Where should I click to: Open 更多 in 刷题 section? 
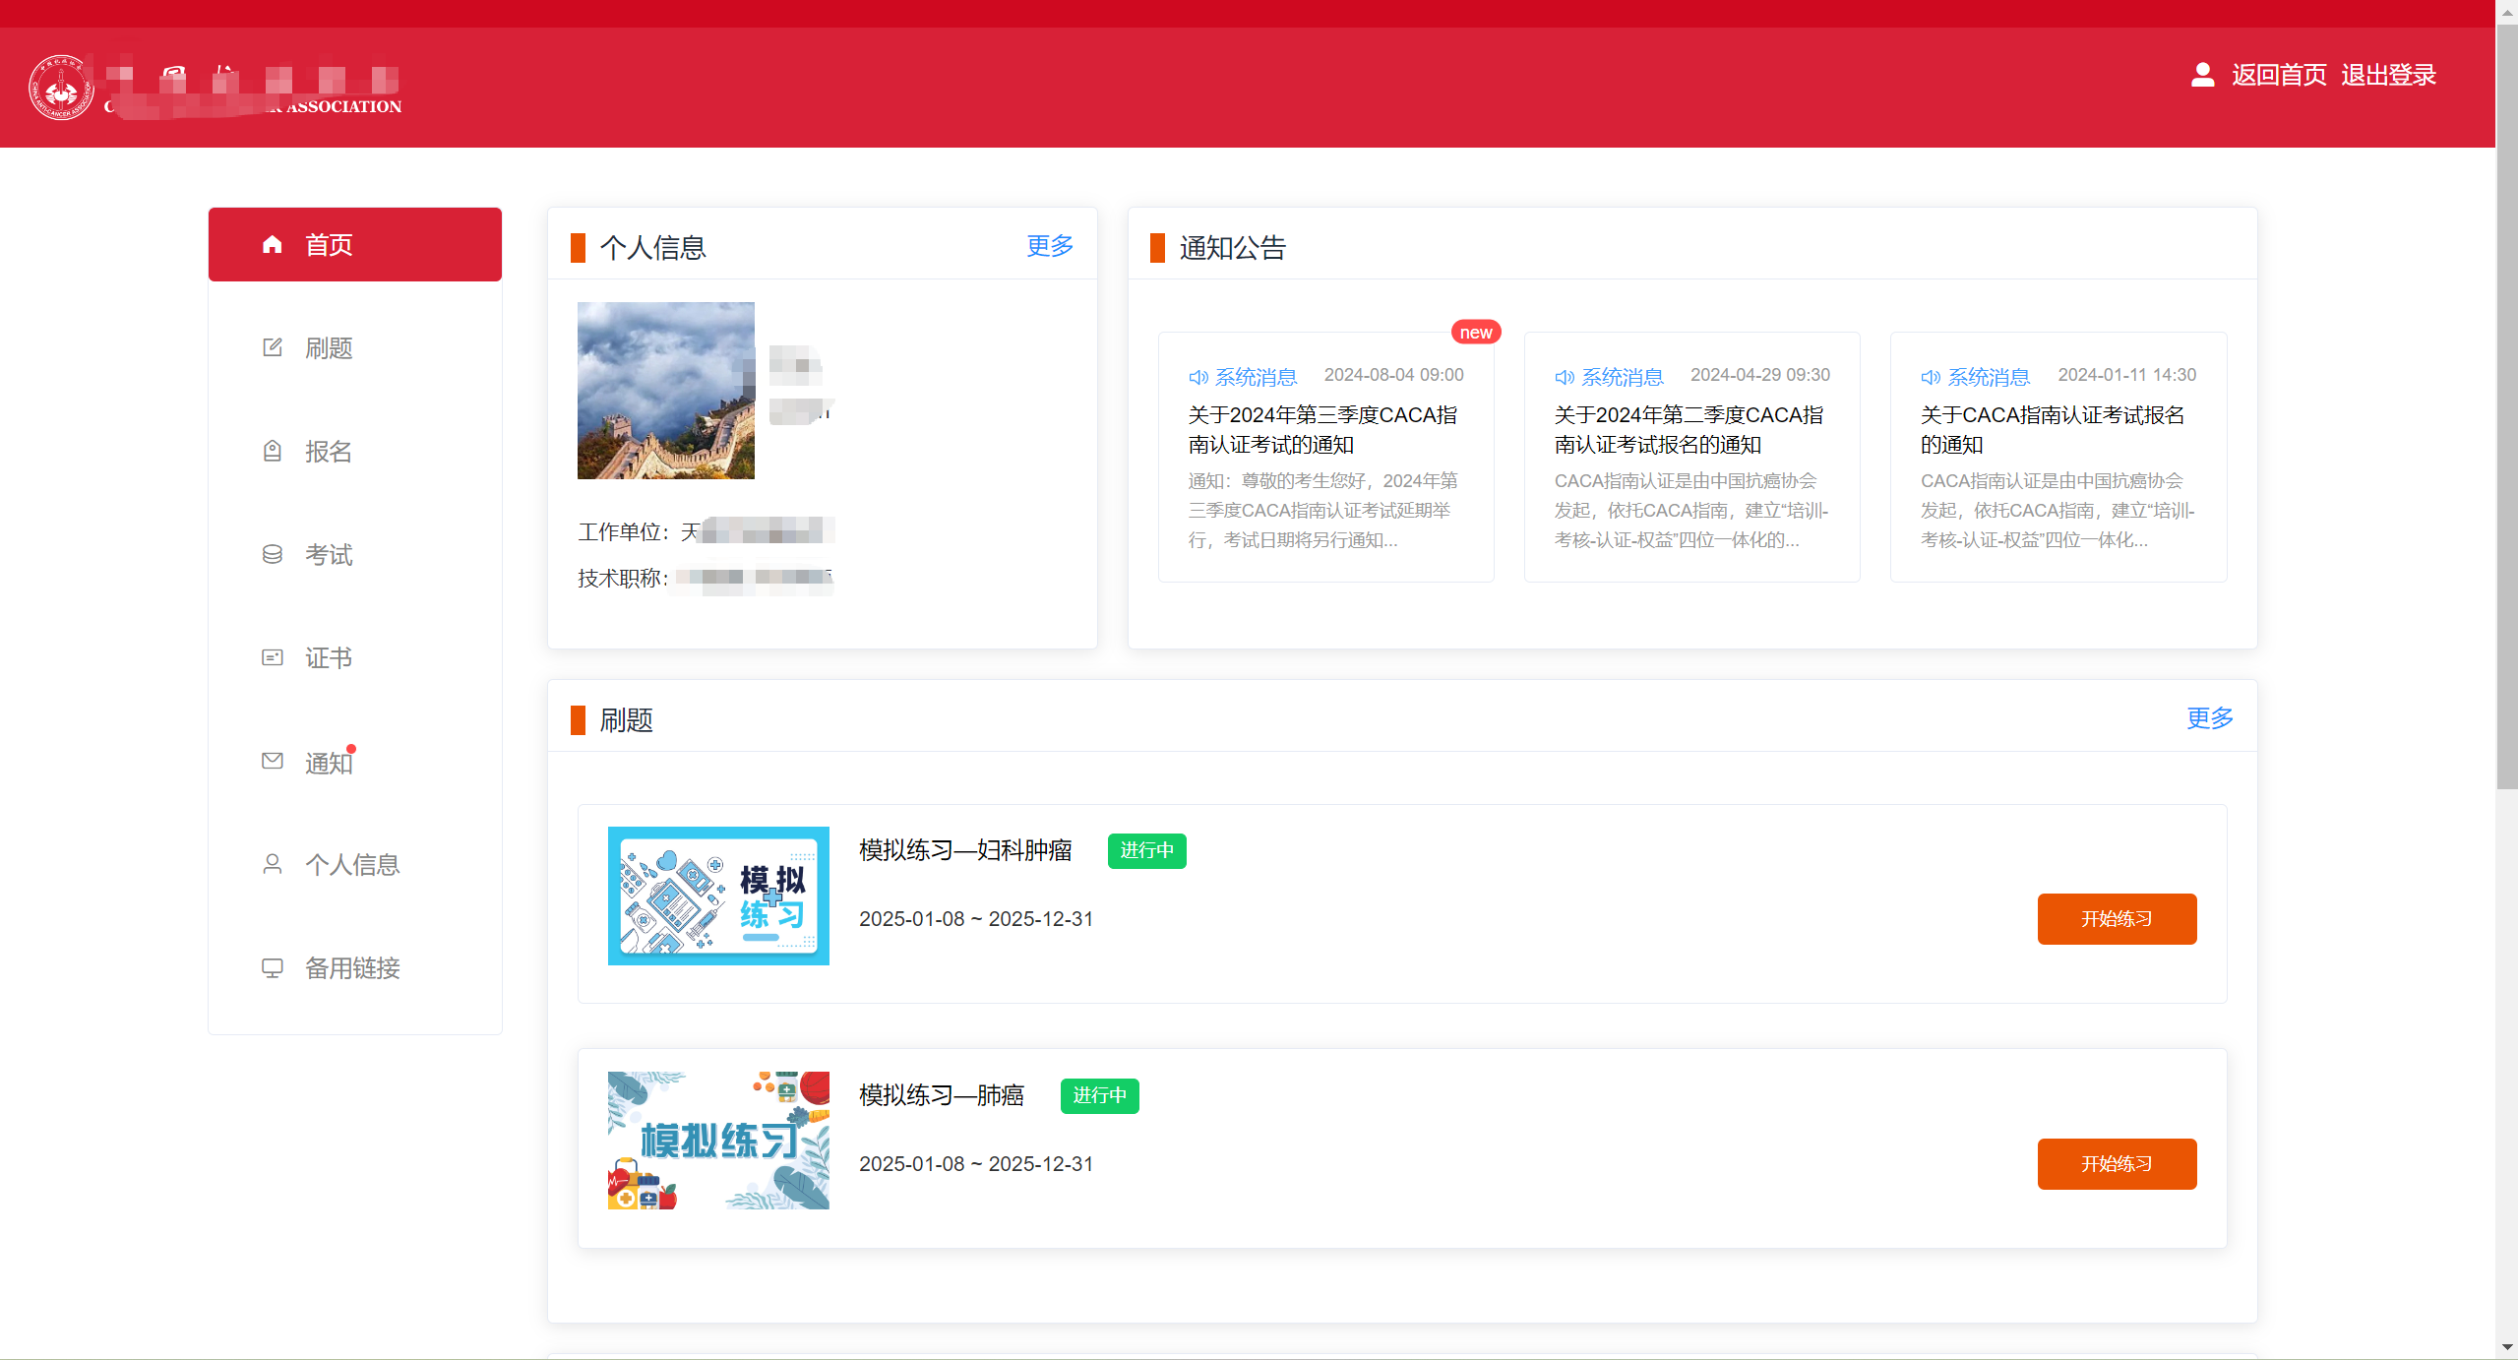tap(2209, 718)
